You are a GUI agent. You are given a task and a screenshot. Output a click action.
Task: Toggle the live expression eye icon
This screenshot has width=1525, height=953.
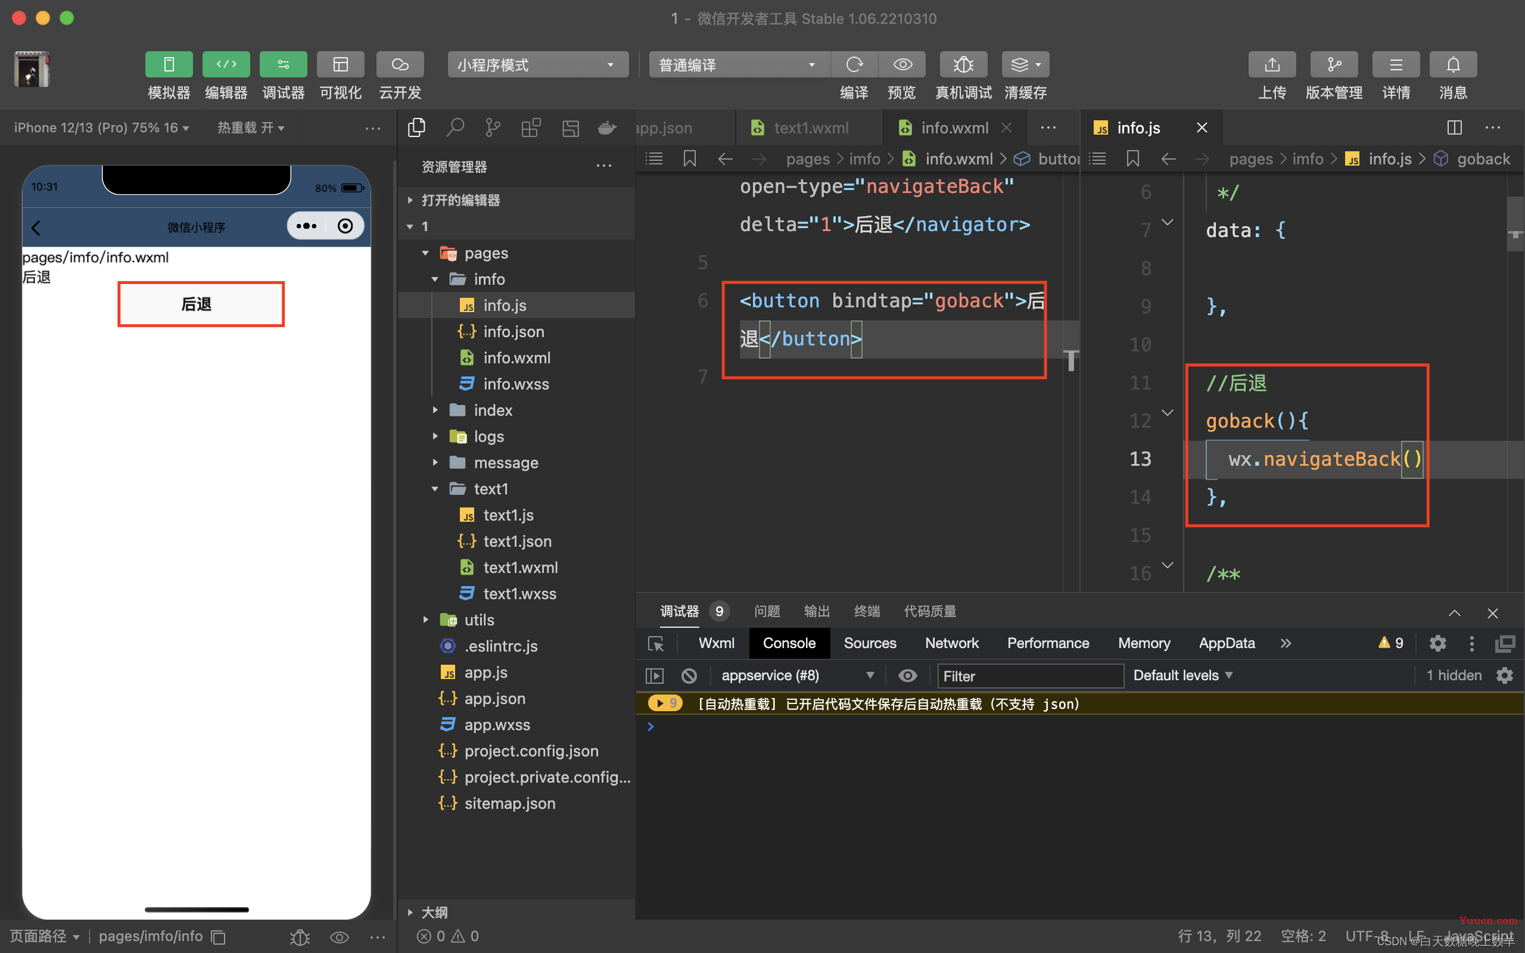(907, 675)
